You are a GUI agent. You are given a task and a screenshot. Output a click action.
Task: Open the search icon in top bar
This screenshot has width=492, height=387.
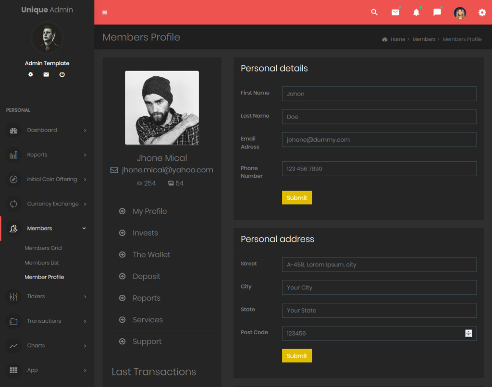(x=374, y=12)
